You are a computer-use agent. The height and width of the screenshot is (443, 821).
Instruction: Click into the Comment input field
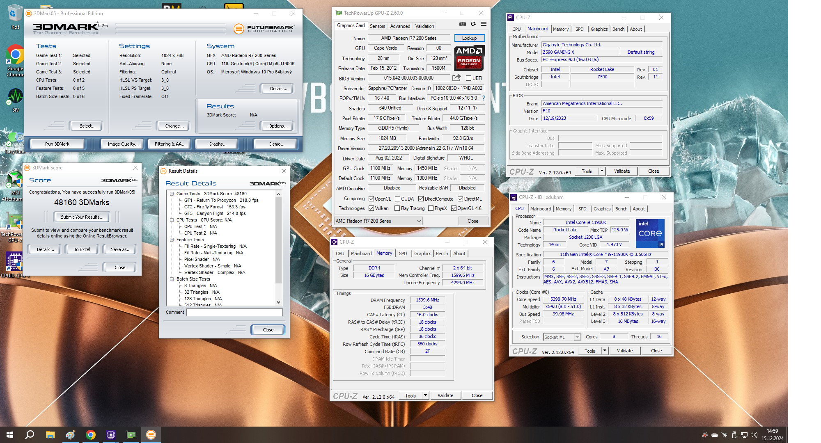234,313
